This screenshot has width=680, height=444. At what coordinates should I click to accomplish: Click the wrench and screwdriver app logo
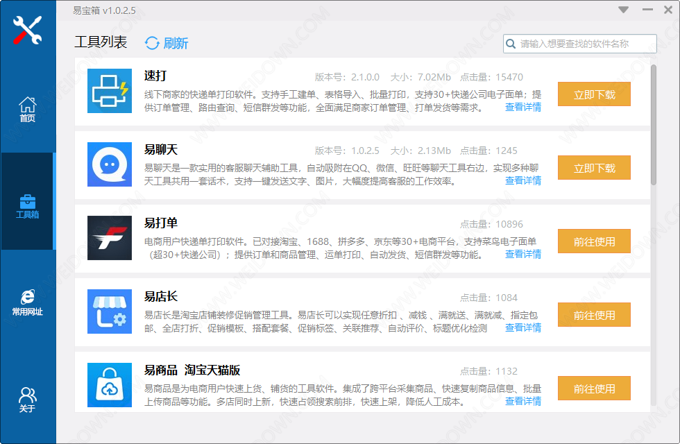click(x=27, y=30)
